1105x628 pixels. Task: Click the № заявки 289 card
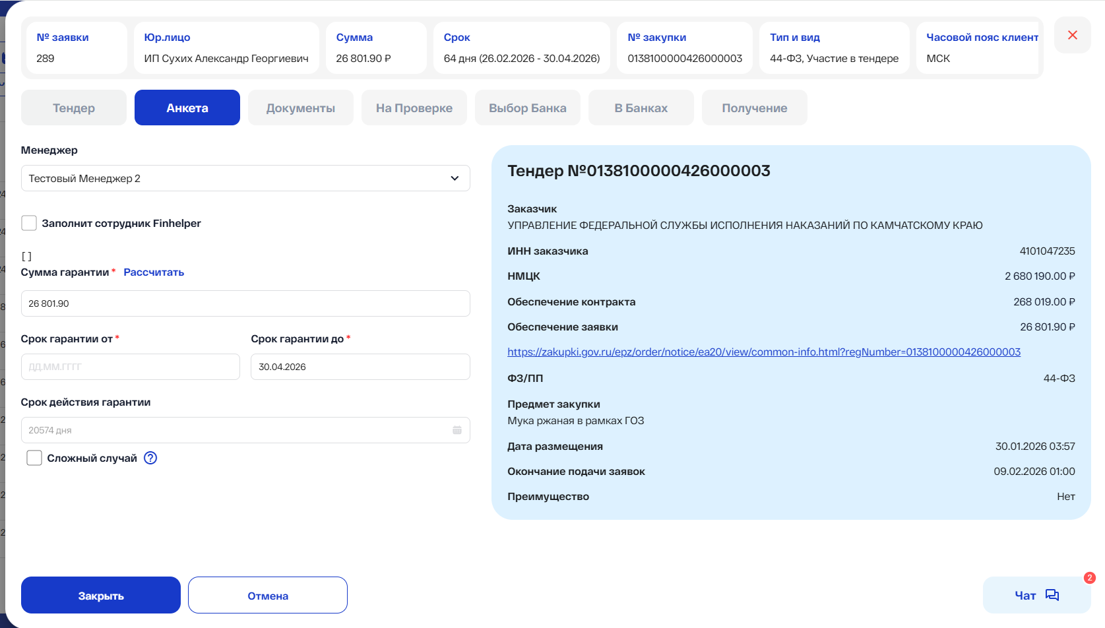coord(77,47)
